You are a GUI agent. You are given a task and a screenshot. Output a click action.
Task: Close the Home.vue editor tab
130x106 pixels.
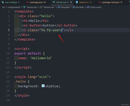pyautogui.click(x=71, y=2)
